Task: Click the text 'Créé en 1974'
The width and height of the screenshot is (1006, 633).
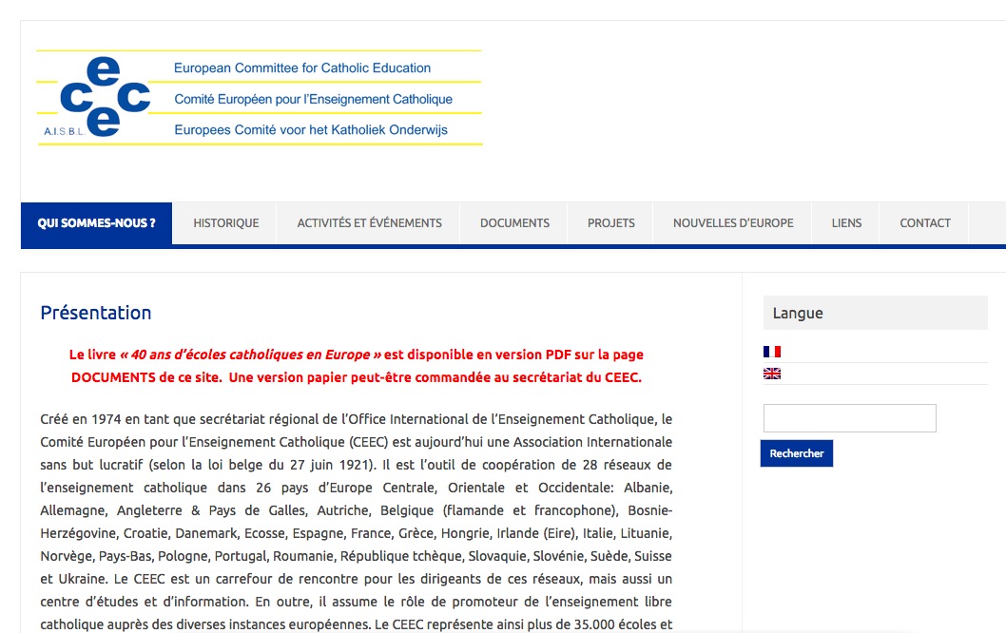Action: tap(80, 419)
